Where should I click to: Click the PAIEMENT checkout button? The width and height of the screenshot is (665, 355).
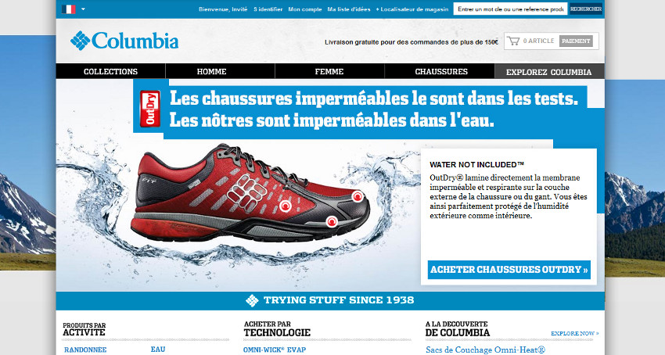pyautogui.click(x=576, y=41)
